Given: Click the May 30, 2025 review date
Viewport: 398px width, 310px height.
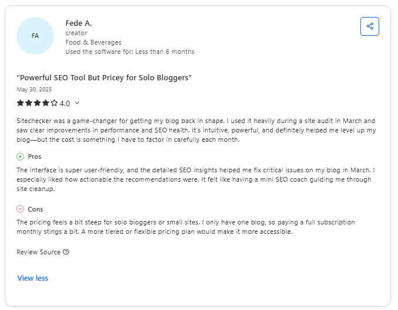Looking at the screenshot, I should (x=35, y=89).
